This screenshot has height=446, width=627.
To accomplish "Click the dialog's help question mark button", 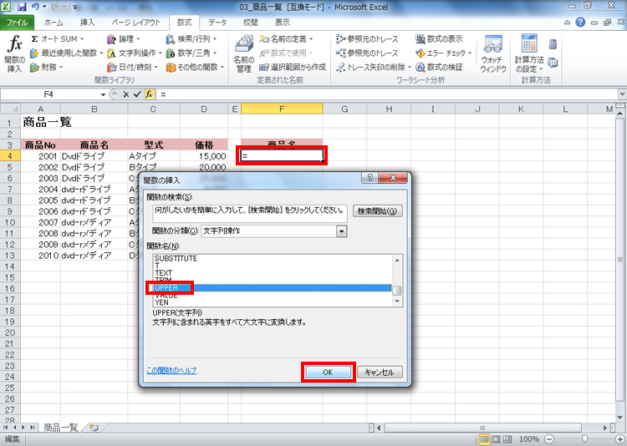I will tap(370, 178).
